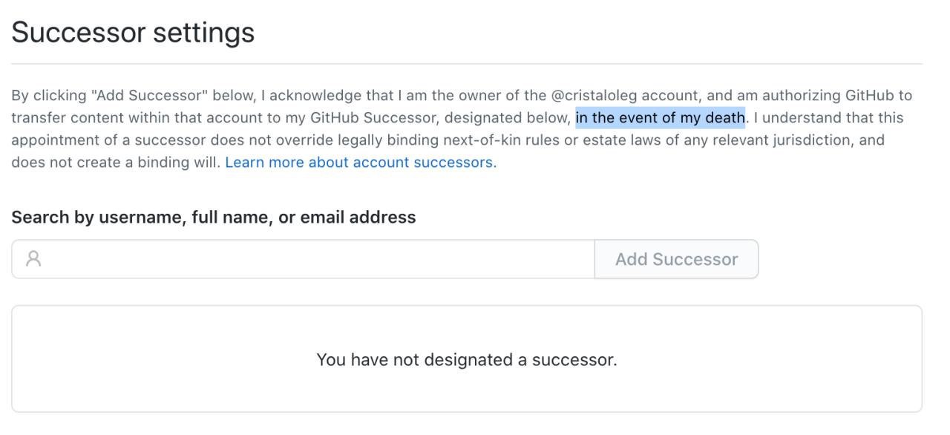The width and height of the screenshot is (950, 435).
Task: Click the divider line below the heading
Action: point(467,64)
